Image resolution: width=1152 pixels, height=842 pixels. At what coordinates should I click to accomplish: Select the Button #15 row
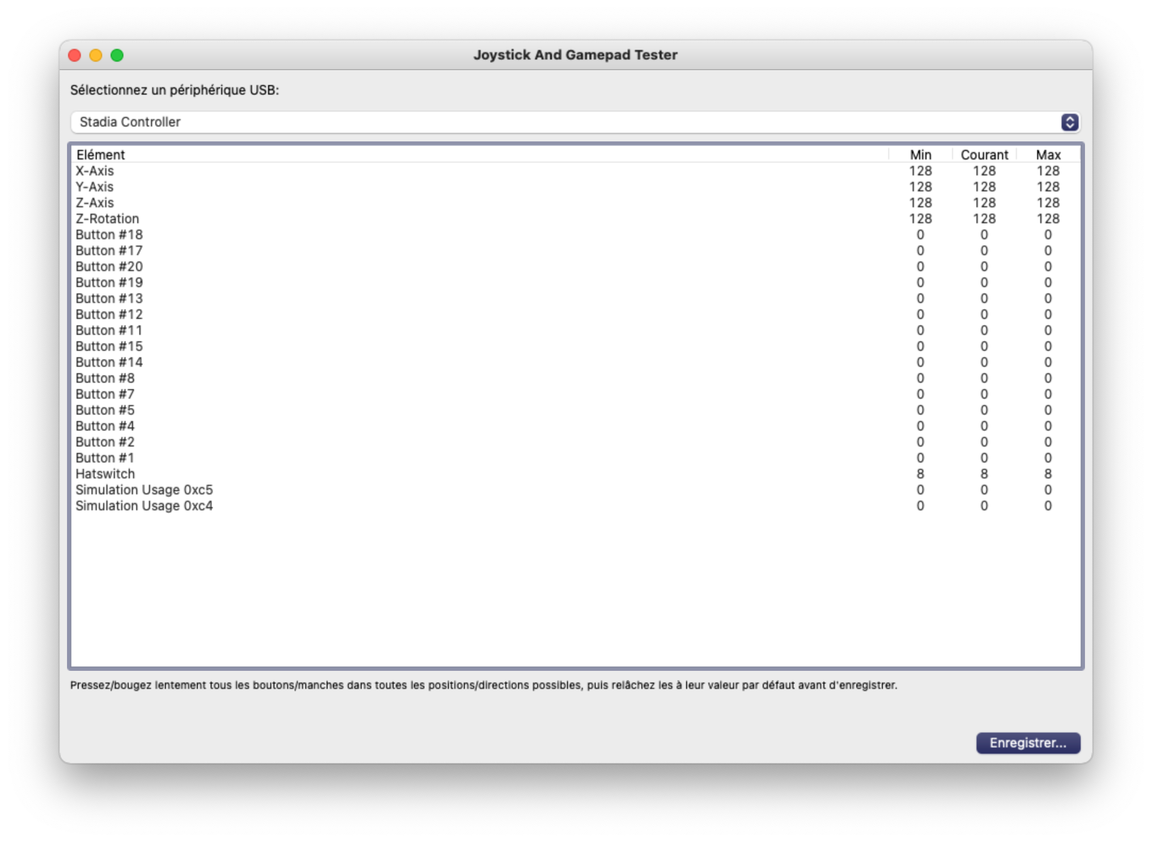[x=575, y=346]
